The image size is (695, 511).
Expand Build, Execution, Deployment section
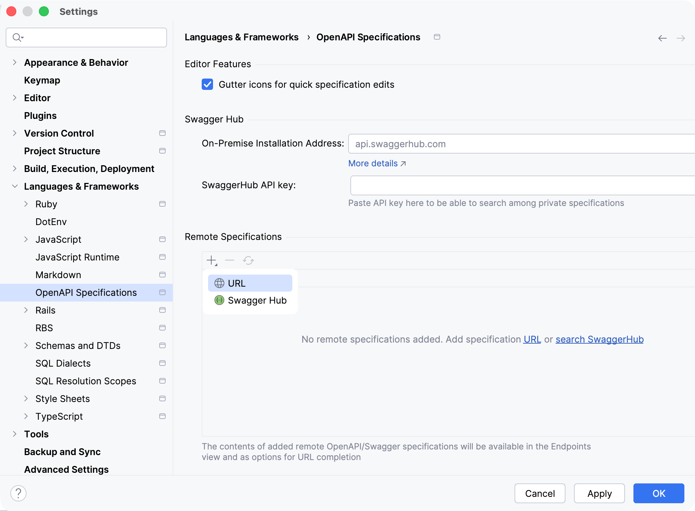[15, 168]
